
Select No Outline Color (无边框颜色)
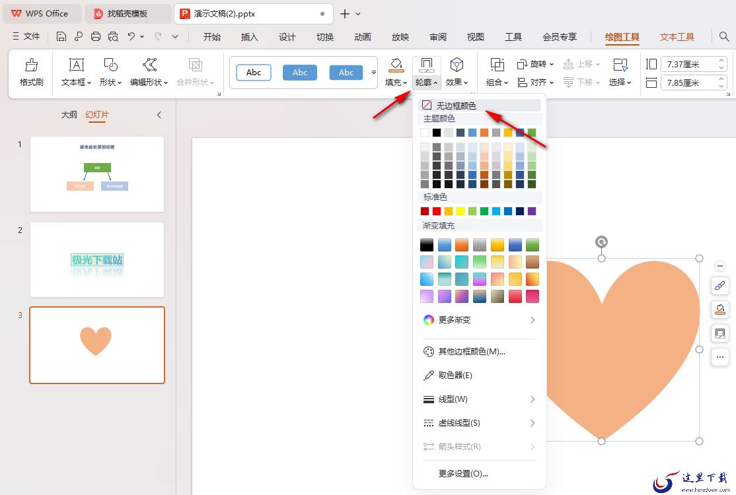[479, 106]
